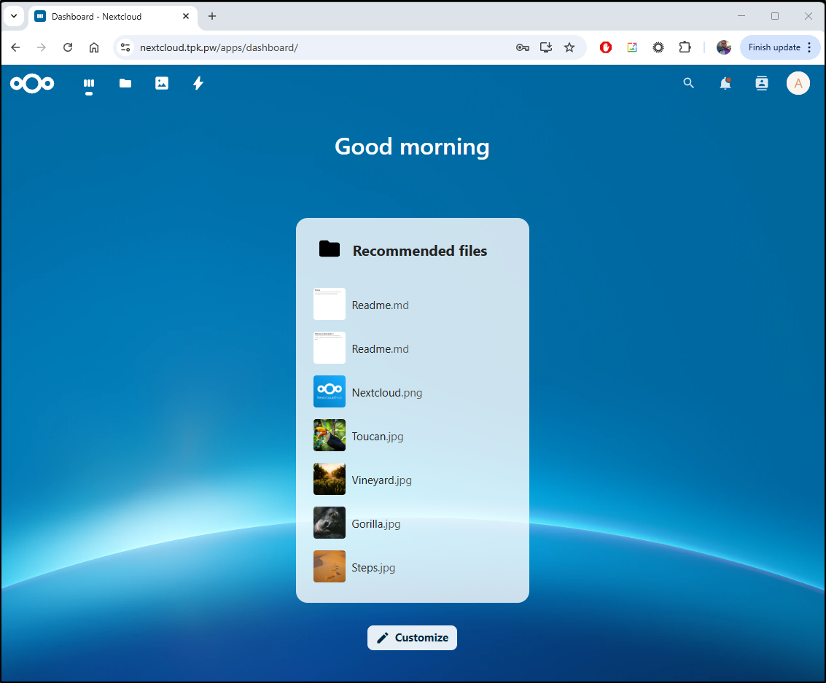826x683 pixels.
Task: Bookmark this page with star icon
Action: coord(569,47)
